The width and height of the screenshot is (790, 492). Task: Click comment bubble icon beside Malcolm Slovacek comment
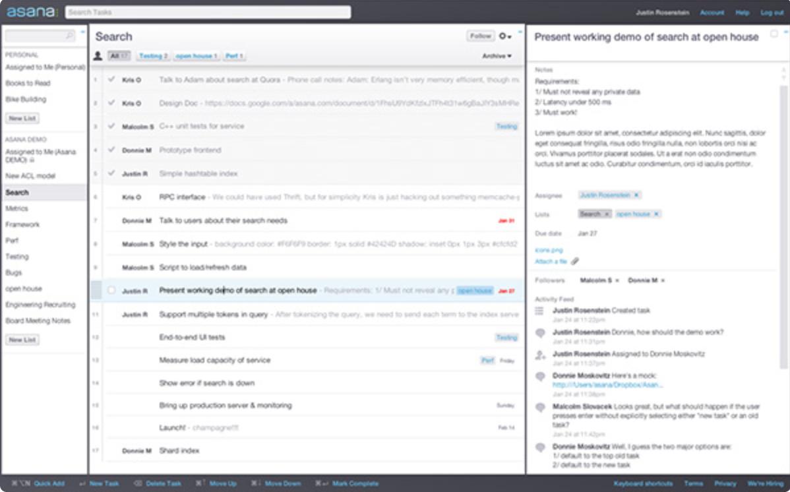pos(540,406)
